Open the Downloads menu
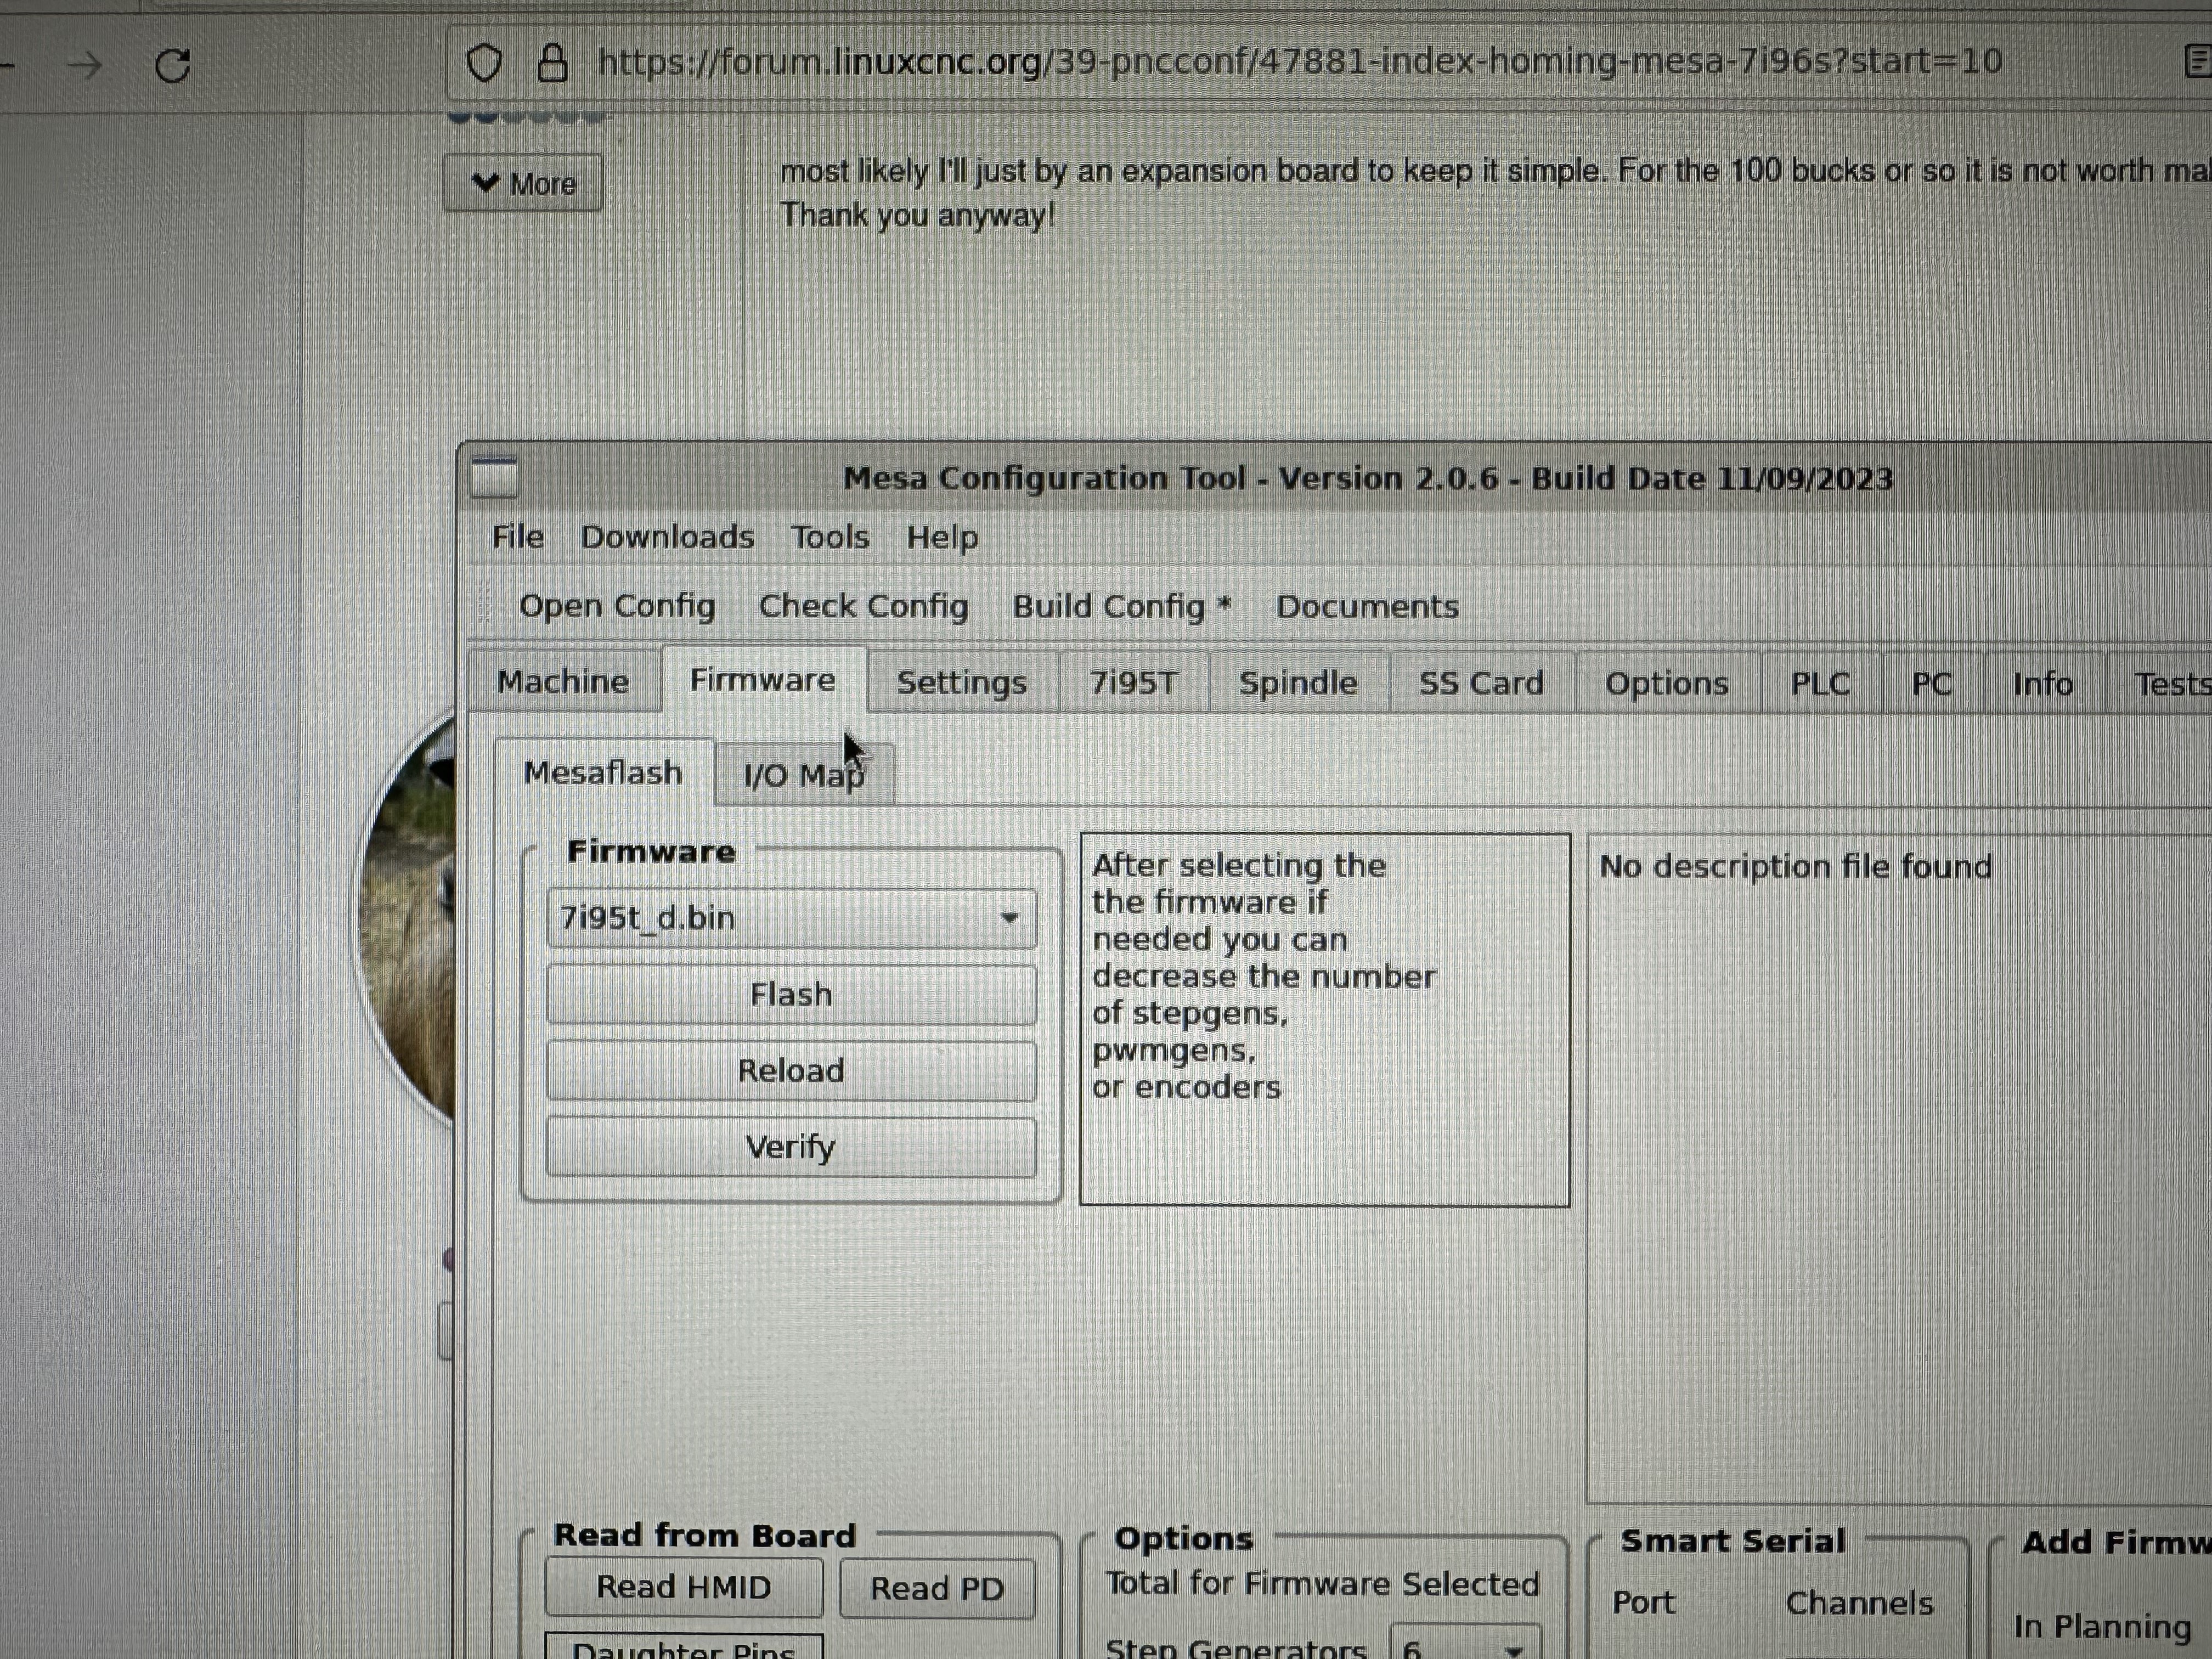 667,537
